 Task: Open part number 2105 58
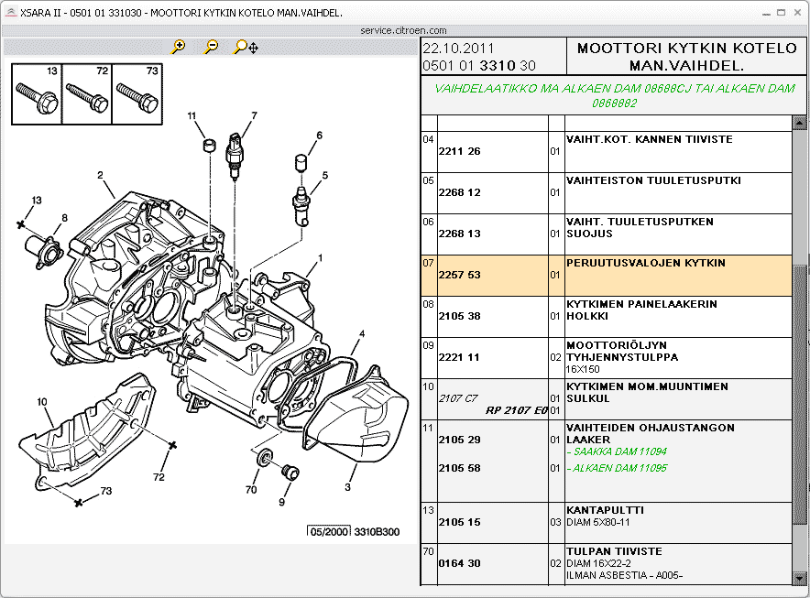click(459, 469)
